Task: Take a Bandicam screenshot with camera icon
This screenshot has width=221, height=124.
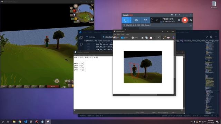Action: coord(191,20)
